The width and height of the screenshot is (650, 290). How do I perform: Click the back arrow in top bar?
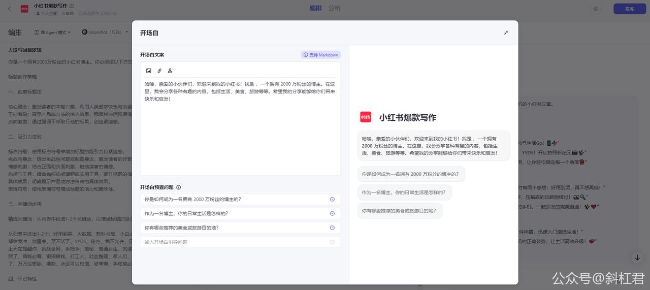[10, 9]
